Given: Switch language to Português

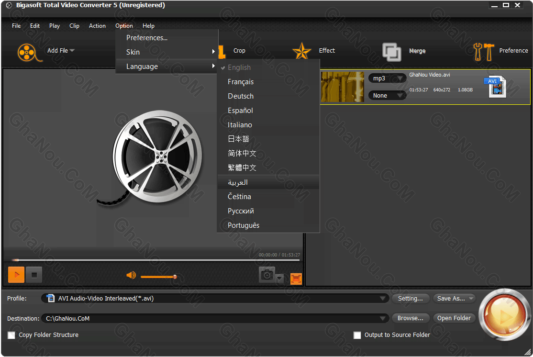Looking at the screenshot, I should (x=268, y=225).
